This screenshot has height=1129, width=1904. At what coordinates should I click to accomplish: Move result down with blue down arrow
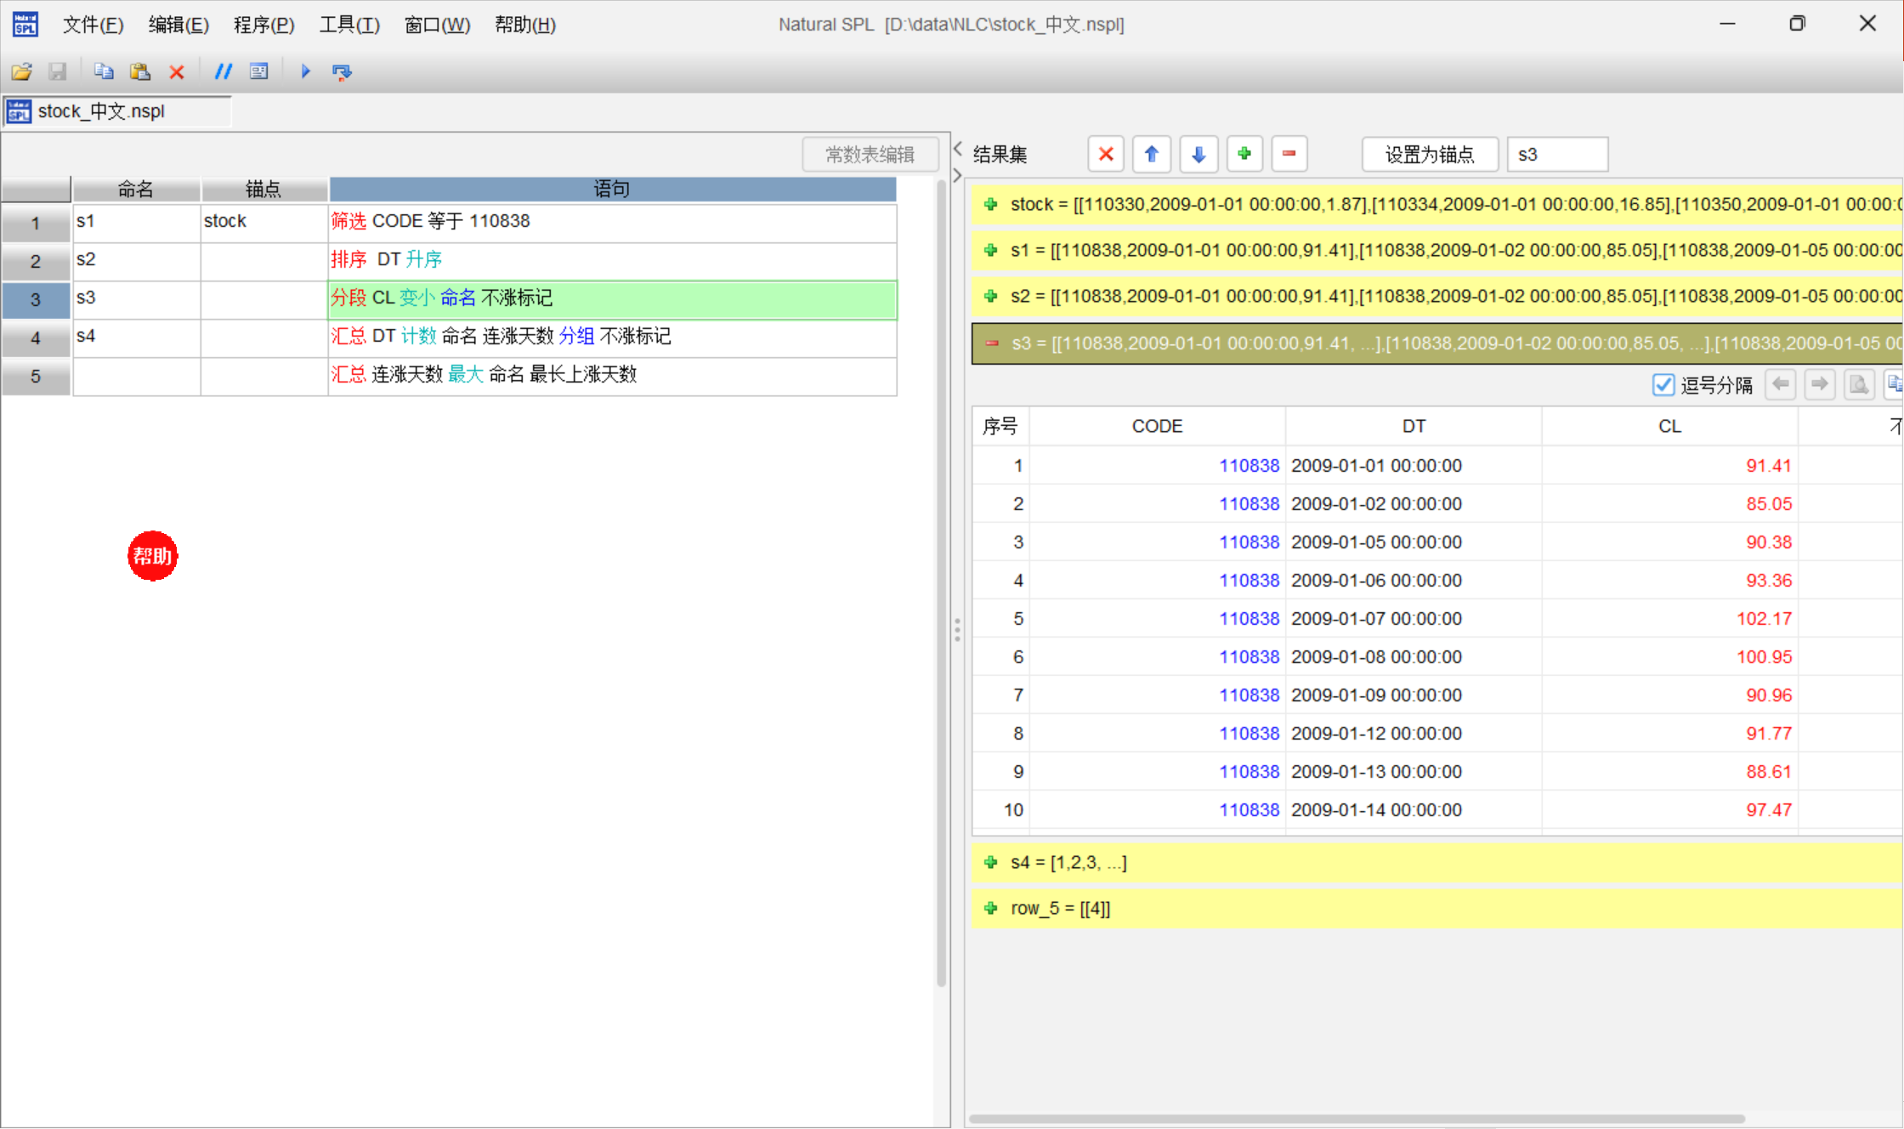(1198, 154)
